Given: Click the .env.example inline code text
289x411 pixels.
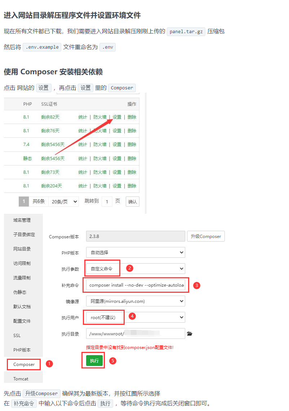Looking at the screenshot, I should point(42,47).
